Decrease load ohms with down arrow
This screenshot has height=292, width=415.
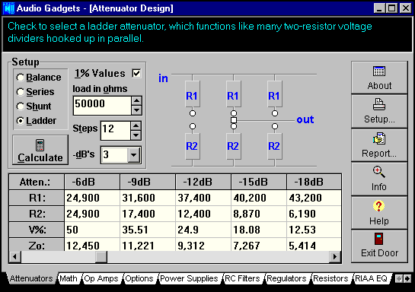(x=136, y=110)
